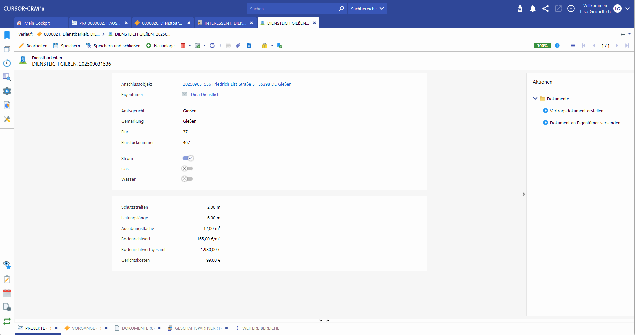Expand the user profile menu arrow
This screenshot has width=635, height=335.
pos(628,9)
